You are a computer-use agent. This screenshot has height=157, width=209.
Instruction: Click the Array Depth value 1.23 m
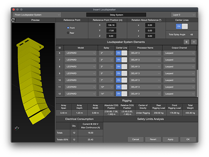pyautogui.click(x=79, y=113)
